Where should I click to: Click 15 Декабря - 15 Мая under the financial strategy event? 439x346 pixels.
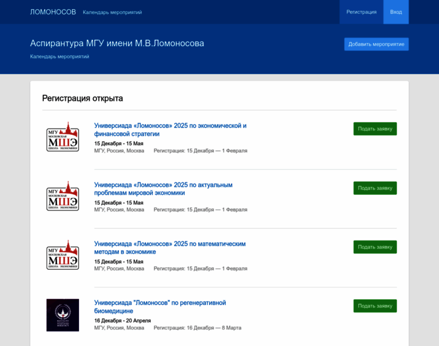click(x=119, y=144)
